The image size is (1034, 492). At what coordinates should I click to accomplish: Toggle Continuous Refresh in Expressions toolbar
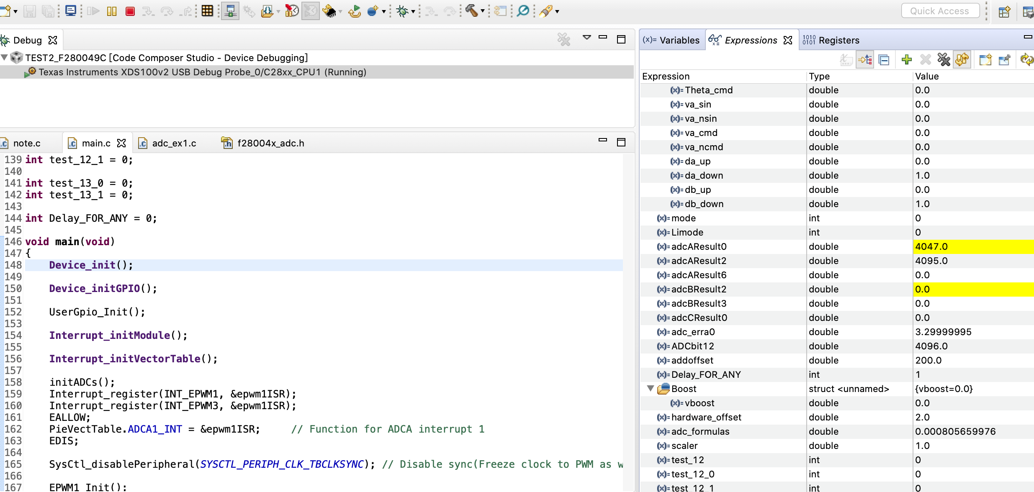[x=962, y=60]
